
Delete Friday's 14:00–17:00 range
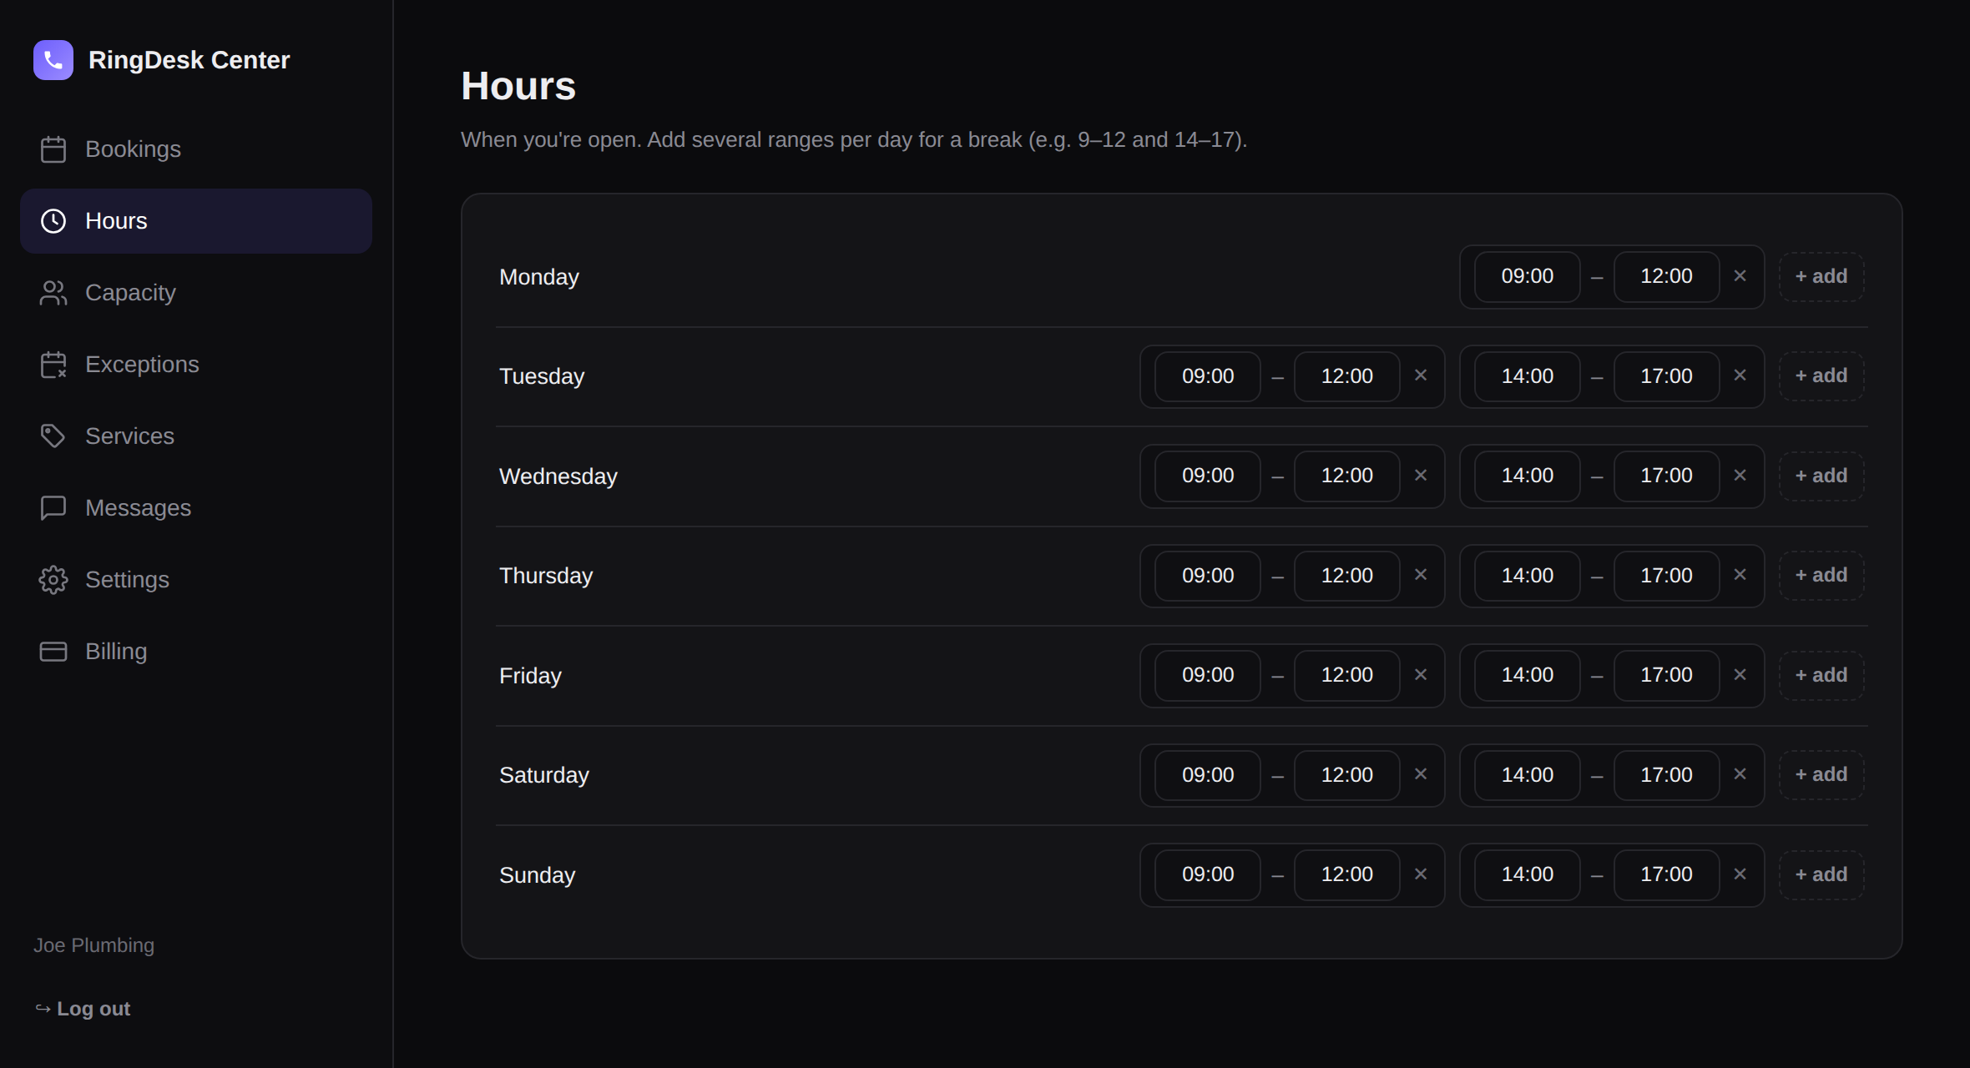tap(1740, 675)
